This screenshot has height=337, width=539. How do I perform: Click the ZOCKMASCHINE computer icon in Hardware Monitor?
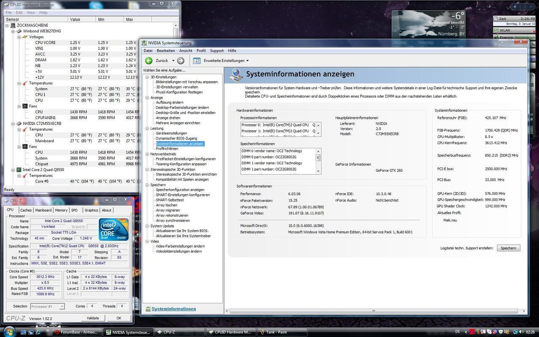[x=13, y=25]
